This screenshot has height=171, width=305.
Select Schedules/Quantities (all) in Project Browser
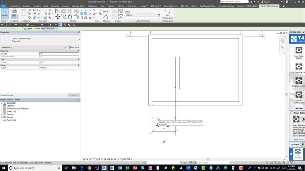pyautogui.click(x=18, y=109)
